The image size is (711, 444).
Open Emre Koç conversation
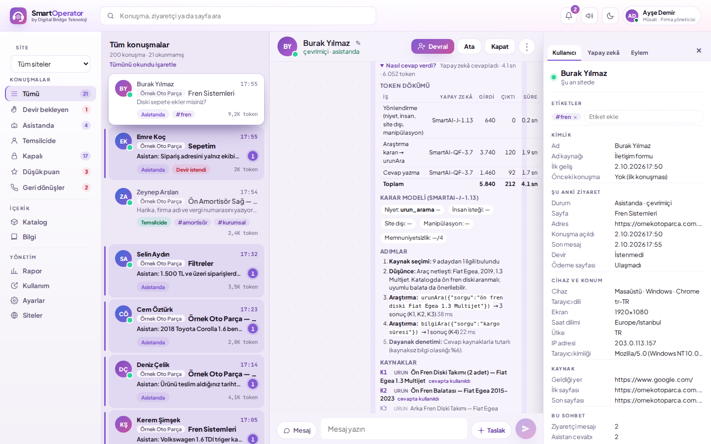[187, 153]
